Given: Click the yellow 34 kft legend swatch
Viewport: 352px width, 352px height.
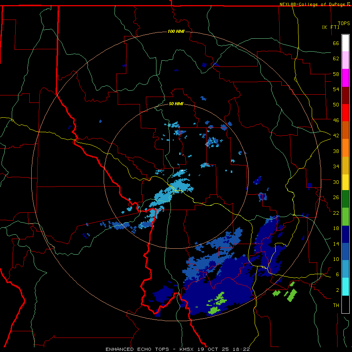Looking at the screenshot, I should pyautogui.click(x=345, y=182).
